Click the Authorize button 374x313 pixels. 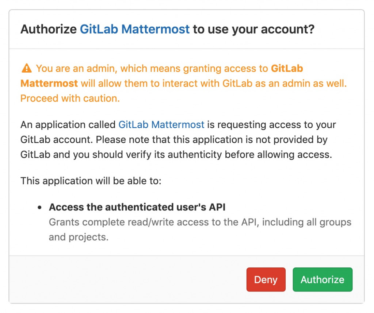click(323, 279)
